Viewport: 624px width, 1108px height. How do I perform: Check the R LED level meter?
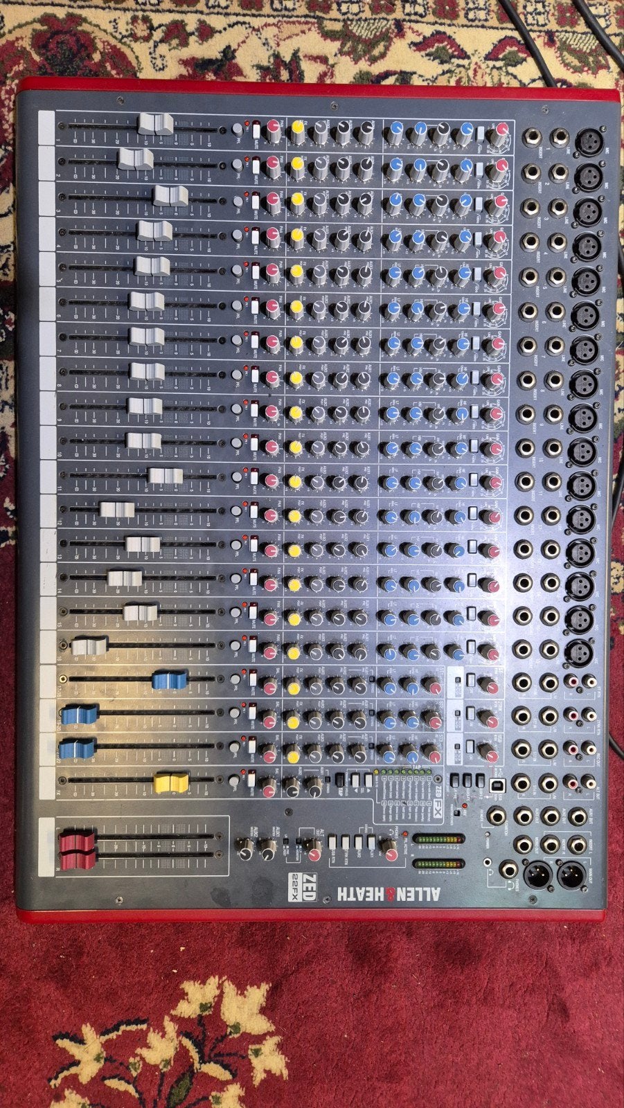tap(440, 864)
